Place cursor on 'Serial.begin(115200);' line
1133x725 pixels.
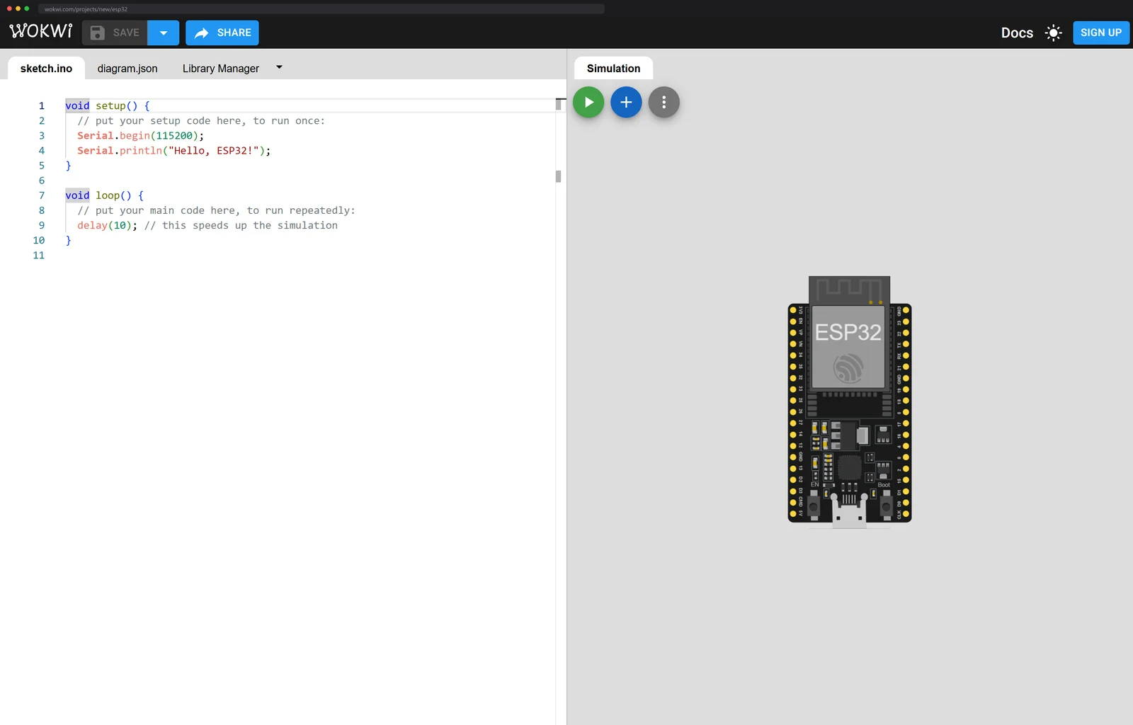click(x=140, y=135)
